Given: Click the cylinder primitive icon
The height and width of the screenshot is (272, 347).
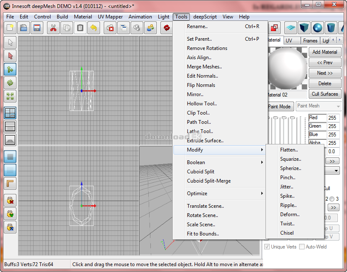Looking at the screenshot, I should (x=331, y=28).
